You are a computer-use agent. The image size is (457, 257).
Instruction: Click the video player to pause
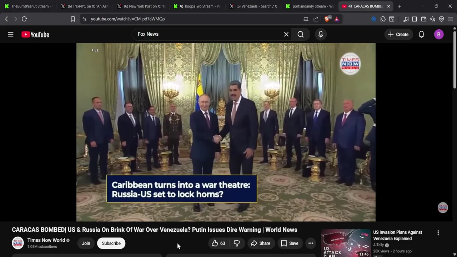pos(226,132)
